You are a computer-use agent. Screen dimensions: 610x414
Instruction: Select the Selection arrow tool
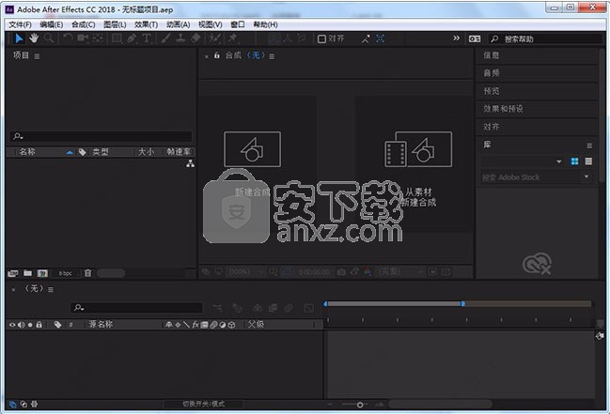tap(19, 38)
